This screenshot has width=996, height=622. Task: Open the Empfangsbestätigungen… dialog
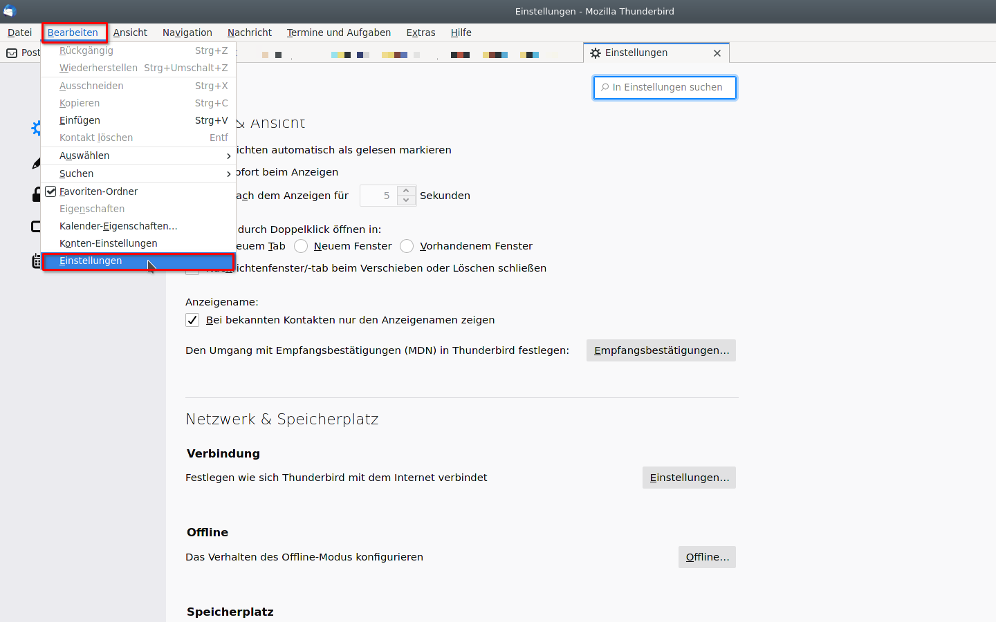(x=661, y=350)
